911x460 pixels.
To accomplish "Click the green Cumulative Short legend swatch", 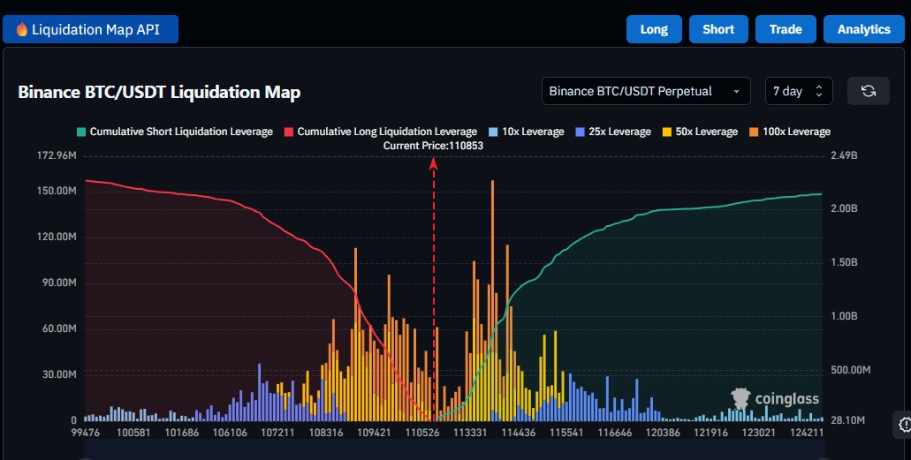I will tap(80, 132).
